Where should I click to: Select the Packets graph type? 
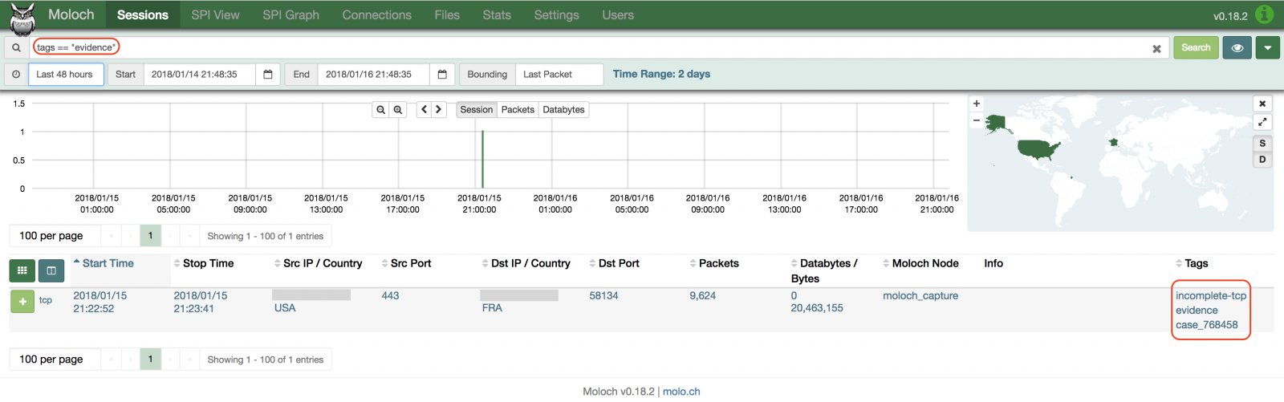tap(518, 110)
